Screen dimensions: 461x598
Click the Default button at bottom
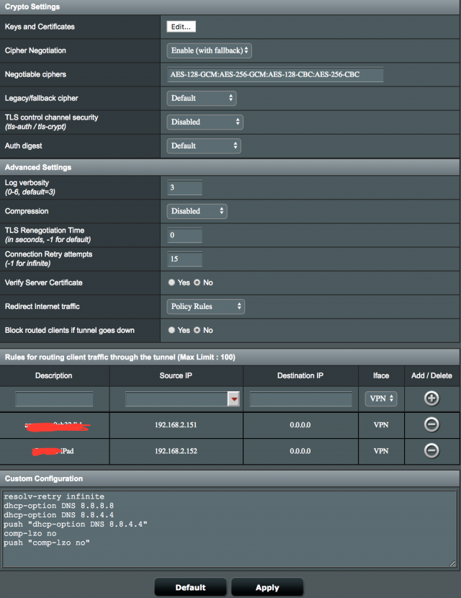click(x=190, y=587)
